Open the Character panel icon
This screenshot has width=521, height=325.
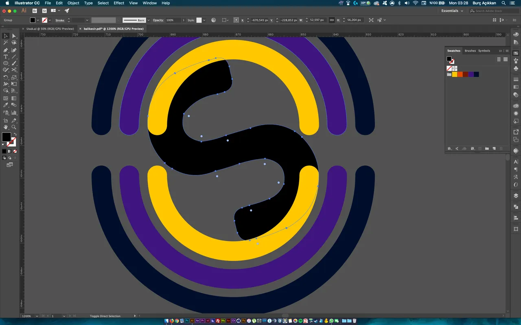point(516,162)
